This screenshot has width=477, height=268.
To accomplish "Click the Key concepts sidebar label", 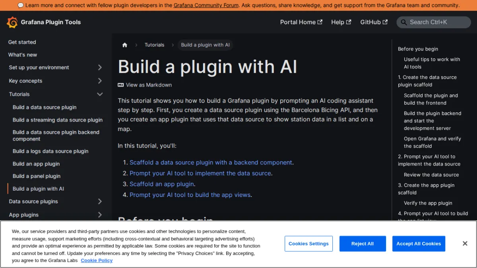I will 25,81.
